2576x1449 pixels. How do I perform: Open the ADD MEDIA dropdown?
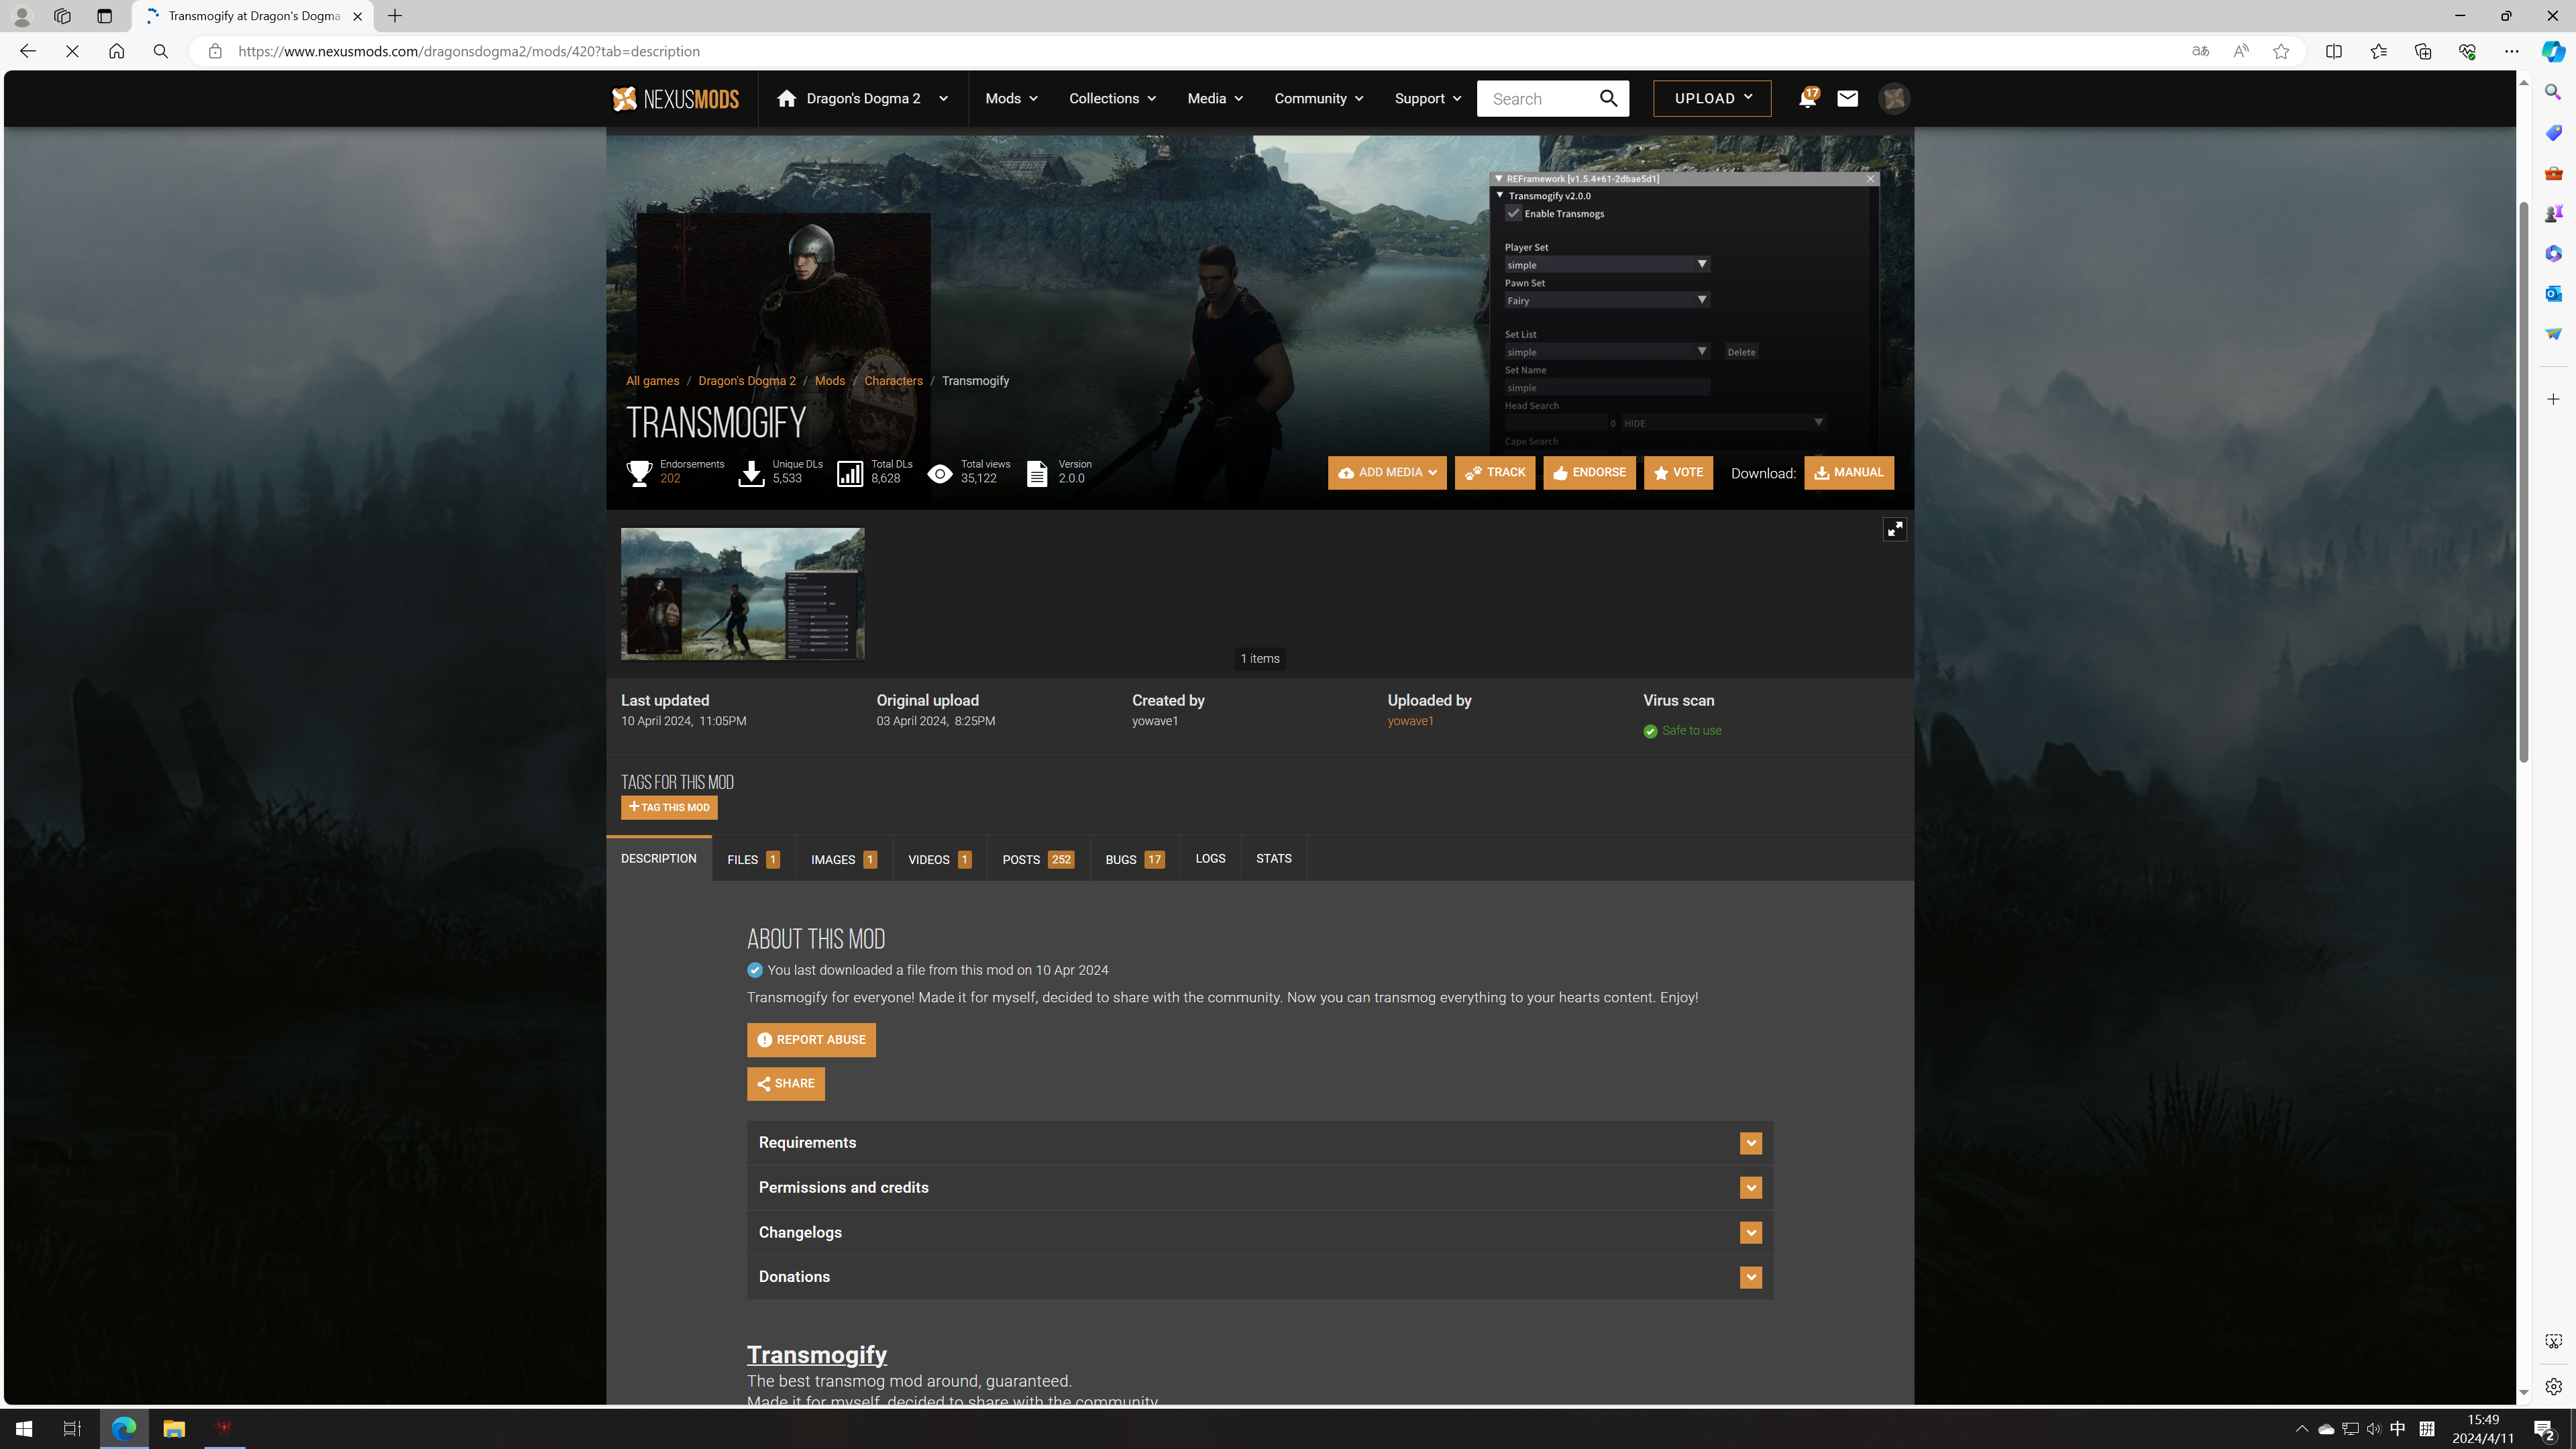1387,473
